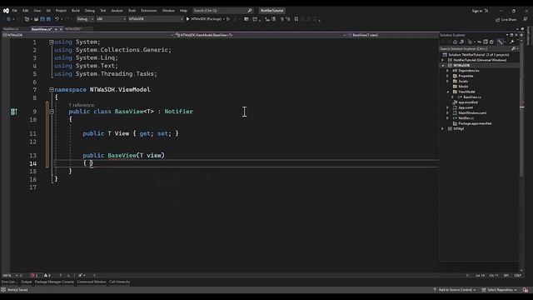Image resolution: width=533 pixels, height=300 pixels.
Task: Click Start Without Debugging outline arrow
Action: 228,19
